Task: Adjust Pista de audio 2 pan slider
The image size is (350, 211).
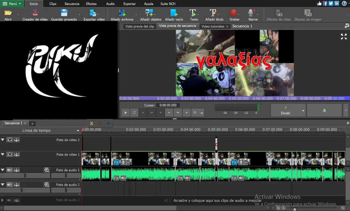Action: click(x=66, y=190)
